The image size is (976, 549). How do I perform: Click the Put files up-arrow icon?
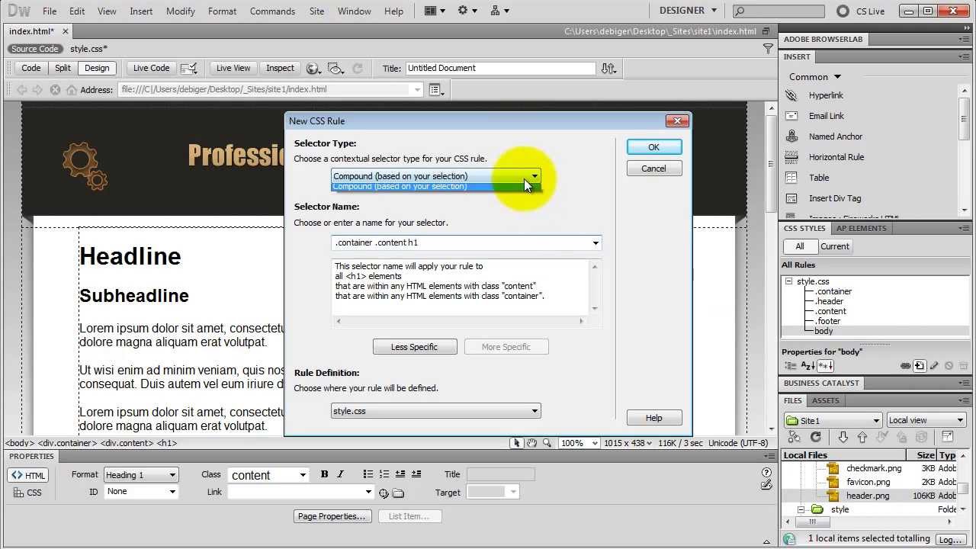point(862,437)
